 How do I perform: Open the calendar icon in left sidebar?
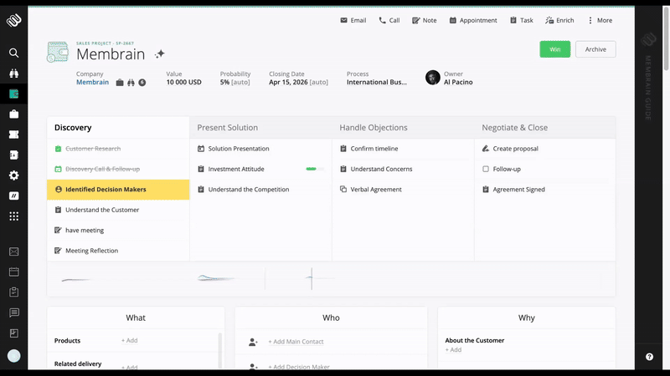tap(13, 272)
